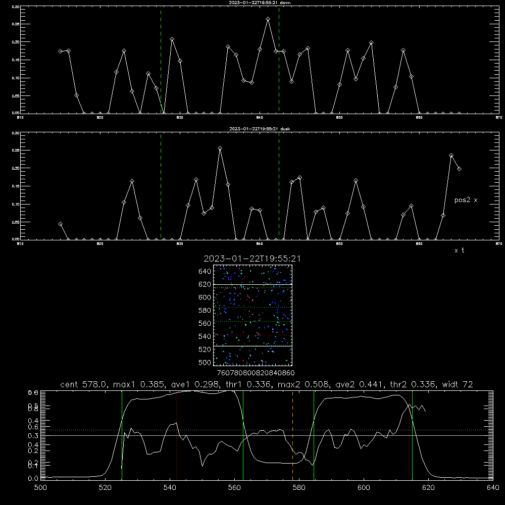Click the highest diamond peak in the dawn plot
Viewport: 505px width, 505px height.
(268, 19)
